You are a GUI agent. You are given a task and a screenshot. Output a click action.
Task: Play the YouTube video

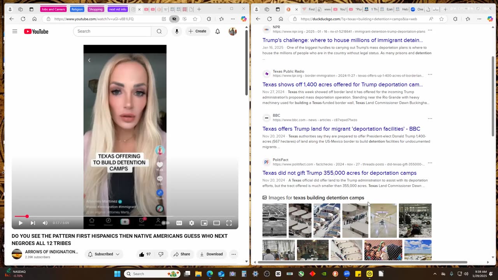pos(20,223)
